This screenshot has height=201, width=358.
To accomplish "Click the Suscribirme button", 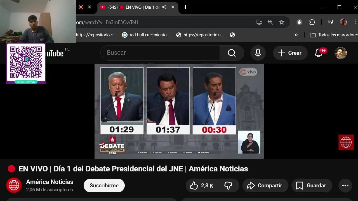I will 104,185.
